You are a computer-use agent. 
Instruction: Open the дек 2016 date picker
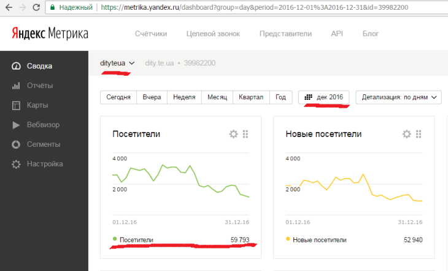[323, 97]
